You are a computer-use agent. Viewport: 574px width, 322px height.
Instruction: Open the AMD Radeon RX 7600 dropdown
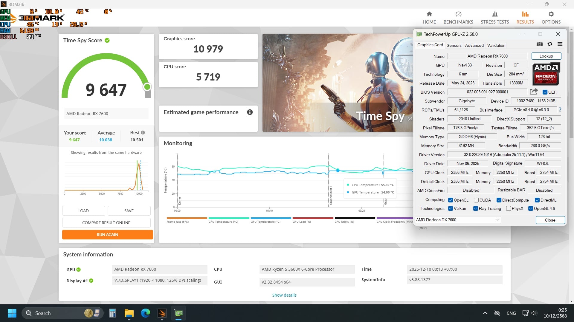[x=458, y=220]
